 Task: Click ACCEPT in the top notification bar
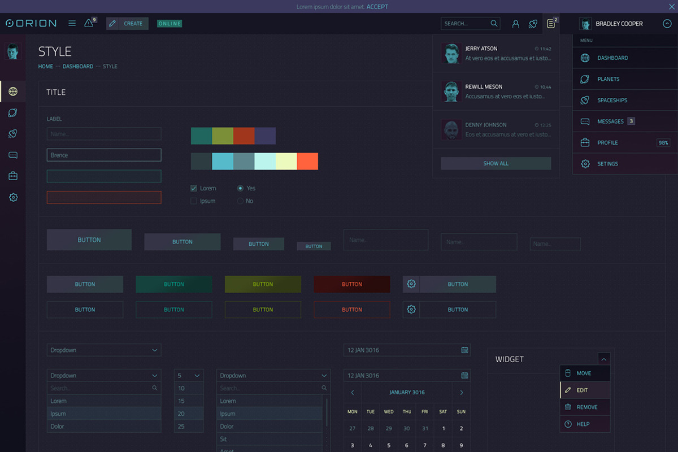(377, 6)
